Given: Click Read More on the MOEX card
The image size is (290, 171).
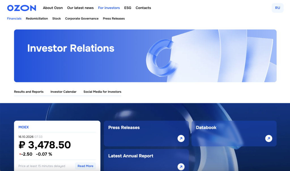Looking at the screenshot, I should (86, 166).
